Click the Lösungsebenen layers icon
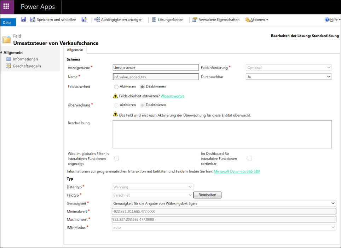The image size is (341, 248). [154, 19]
